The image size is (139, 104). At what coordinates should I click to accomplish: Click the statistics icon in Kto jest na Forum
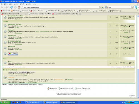5,77
